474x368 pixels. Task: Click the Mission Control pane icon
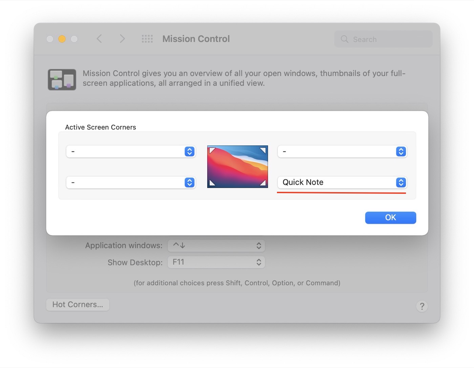(x=62, y=80)
